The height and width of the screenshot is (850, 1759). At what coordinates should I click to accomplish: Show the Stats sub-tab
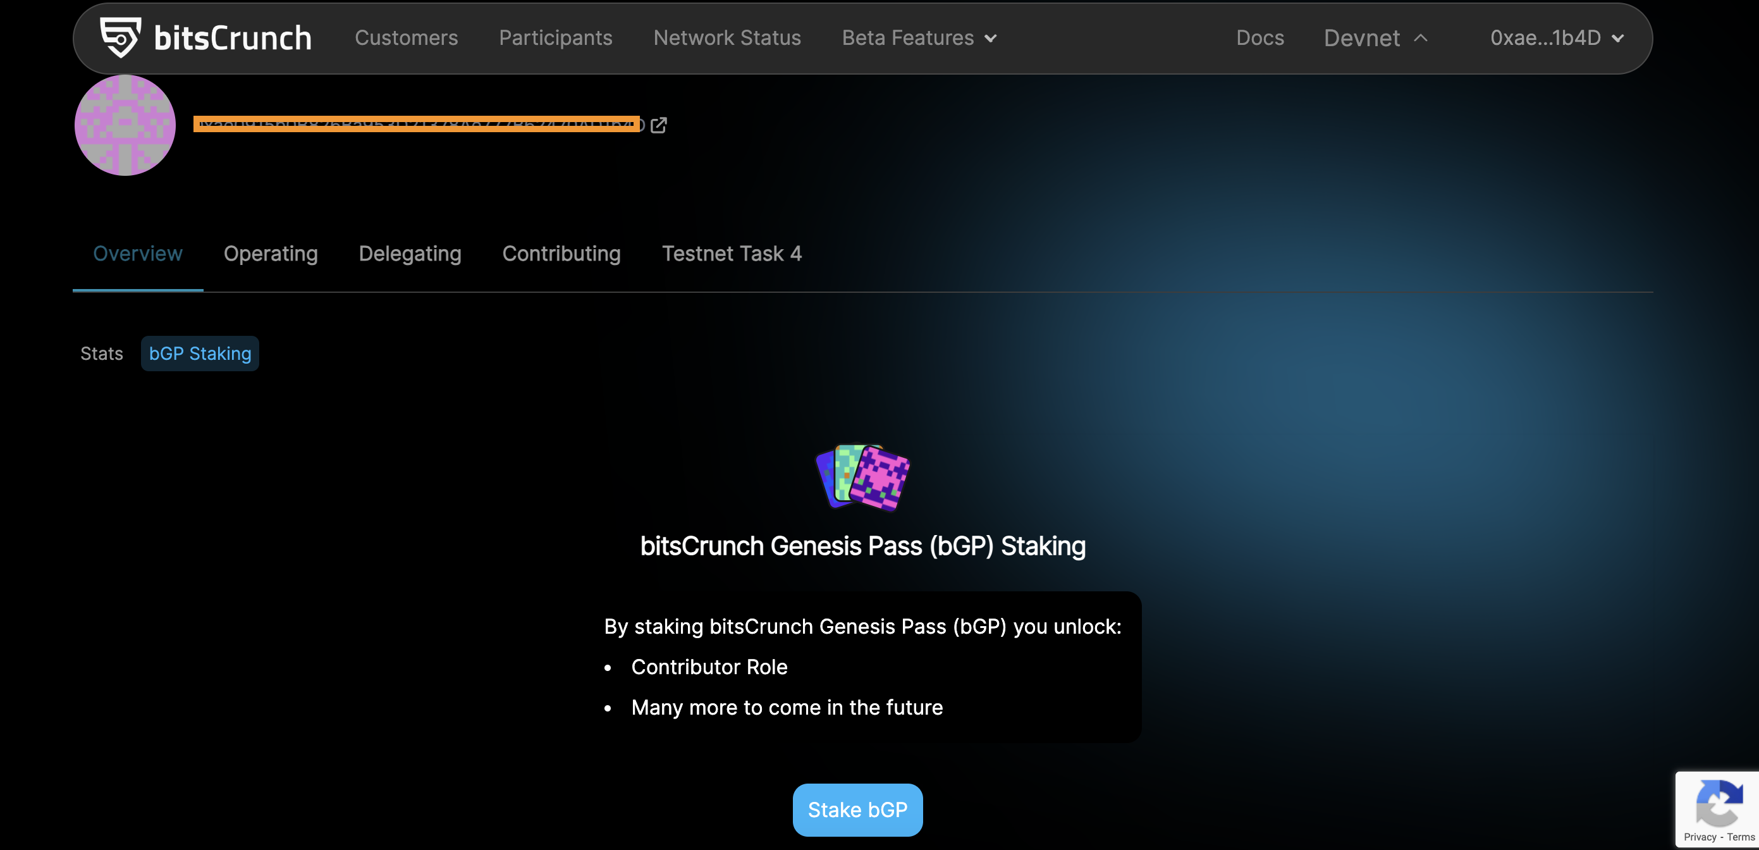(102, 354)
